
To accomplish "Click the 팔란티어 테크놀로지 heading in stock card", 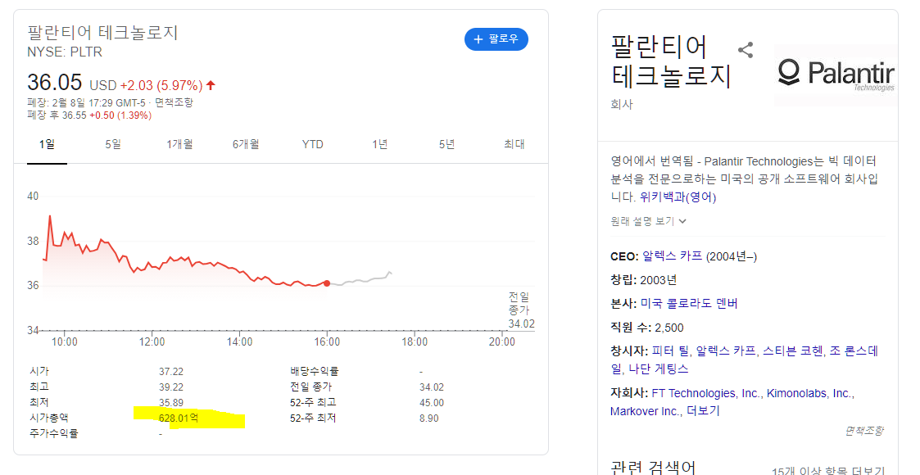I will [102, 32].
